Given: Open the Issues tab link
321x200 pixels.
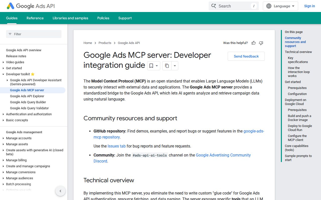Looking at the screenshot, I should pos(117,146).
